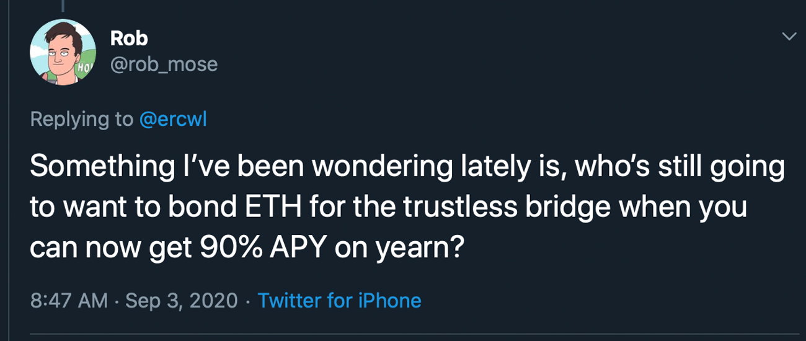
Task: Open the @rob_mose handle
Action: pos(164,64)
